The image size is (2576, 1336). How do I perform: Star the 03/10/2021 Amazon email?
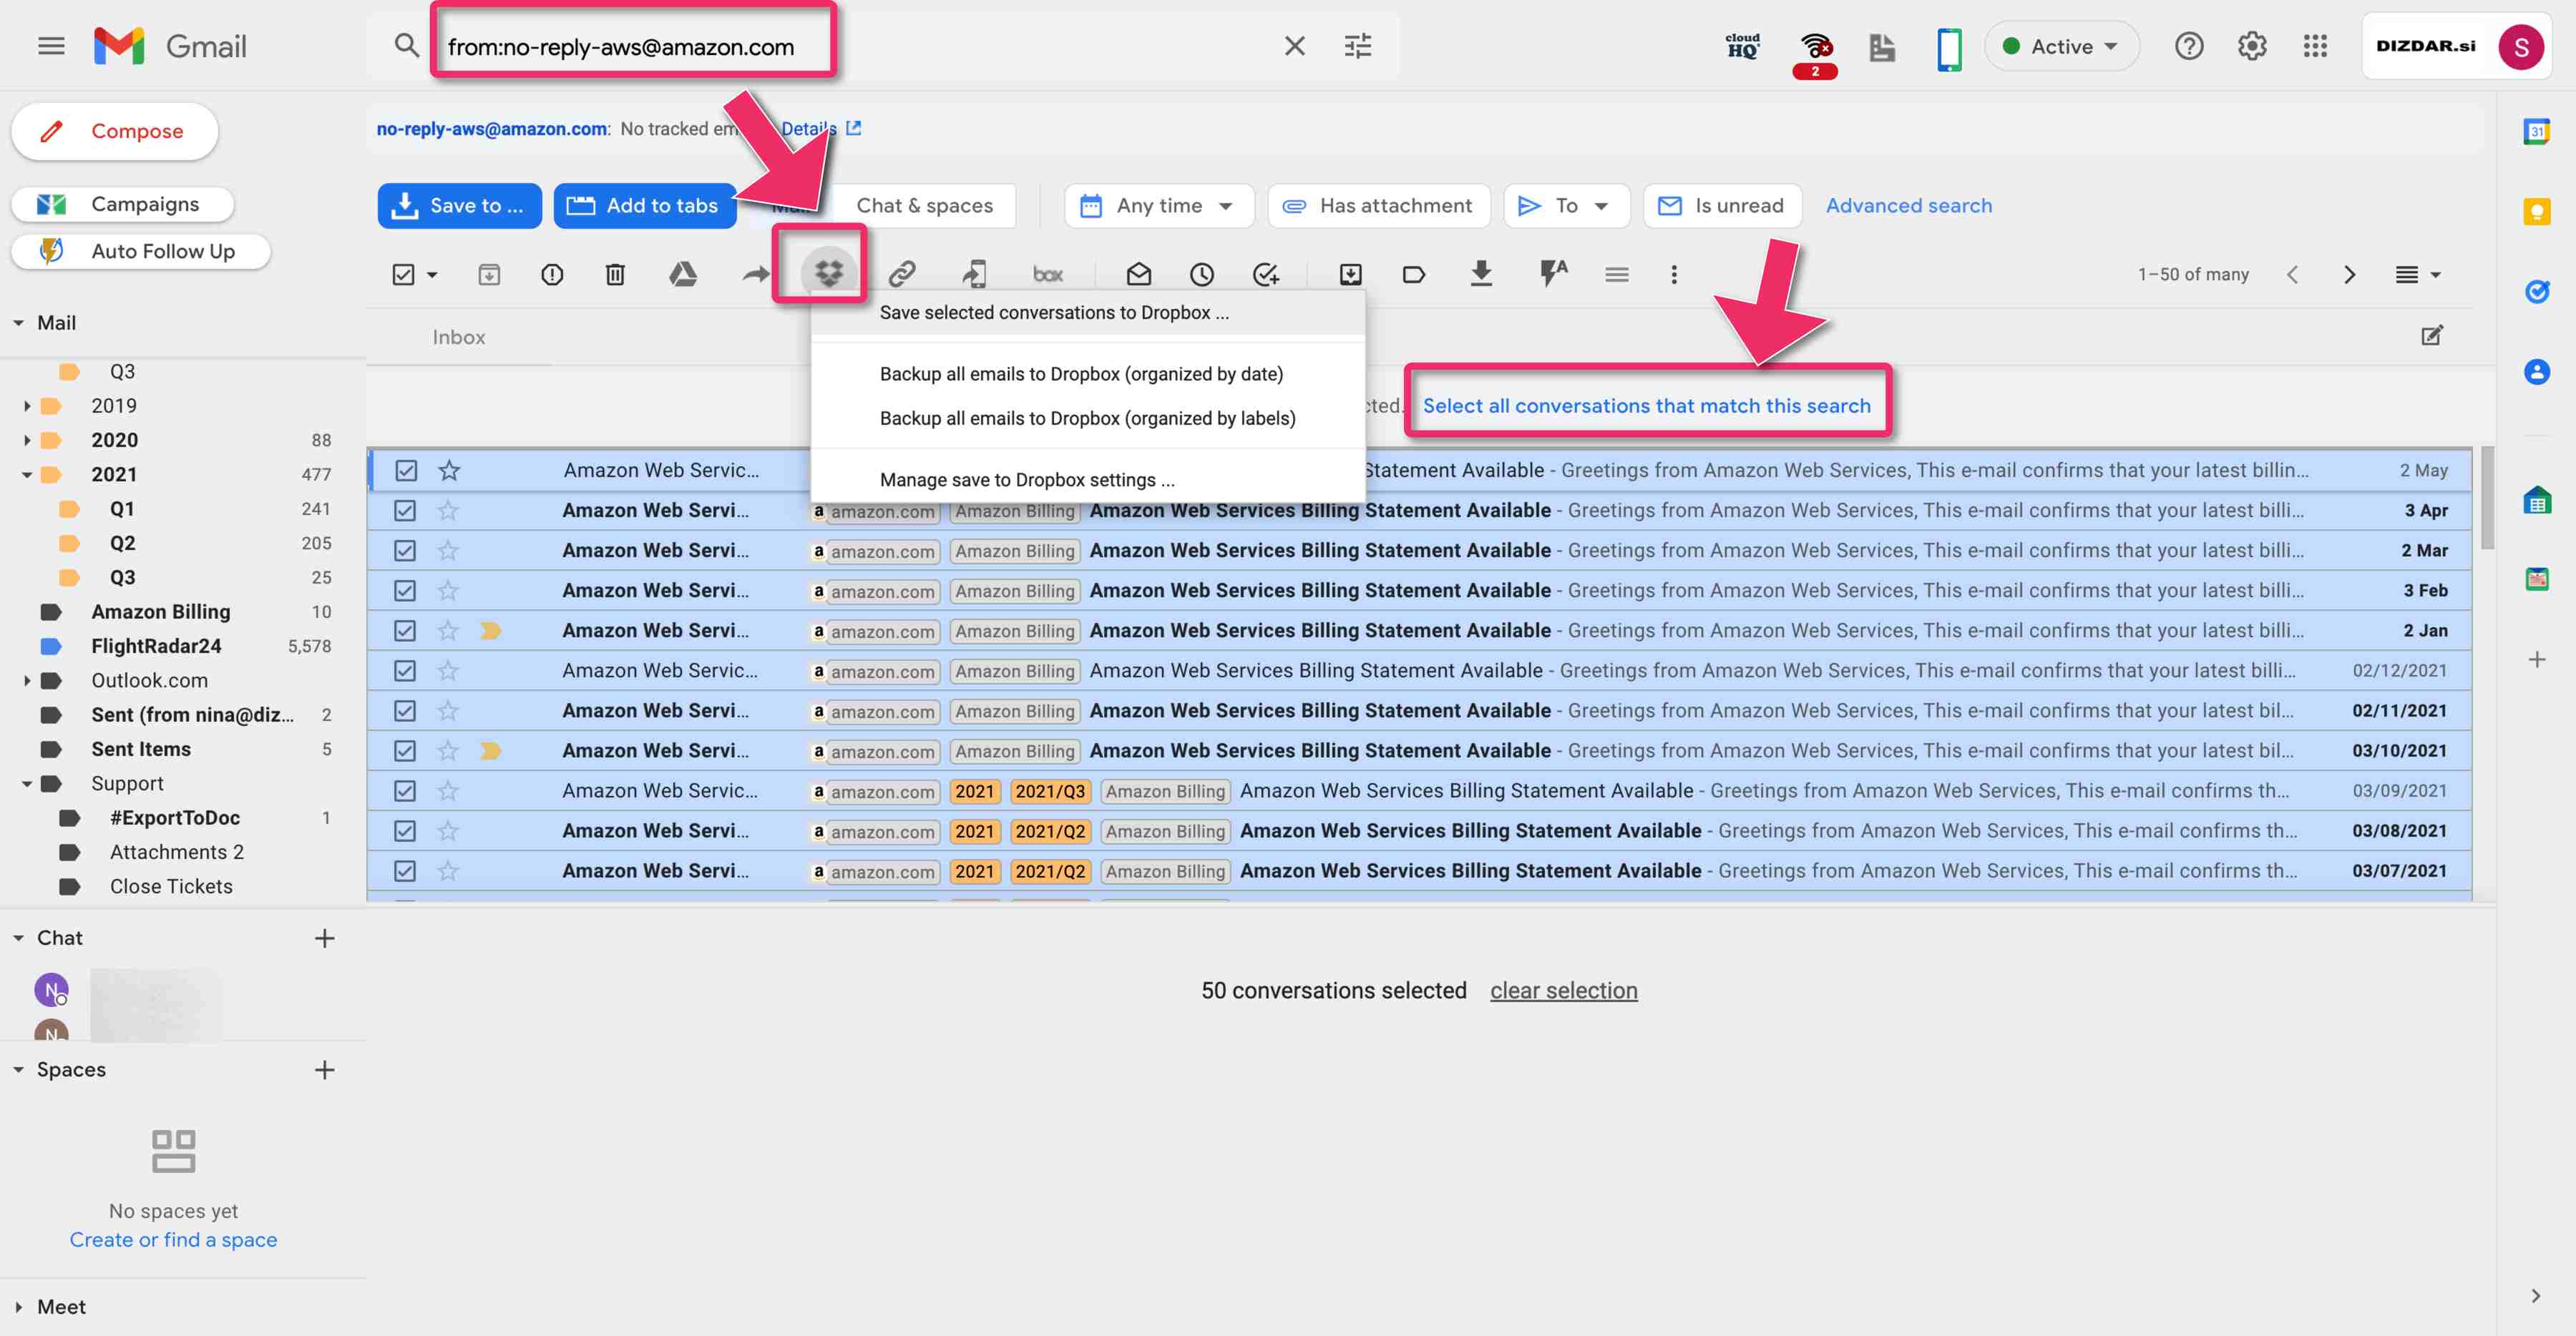tap(448, 750)
